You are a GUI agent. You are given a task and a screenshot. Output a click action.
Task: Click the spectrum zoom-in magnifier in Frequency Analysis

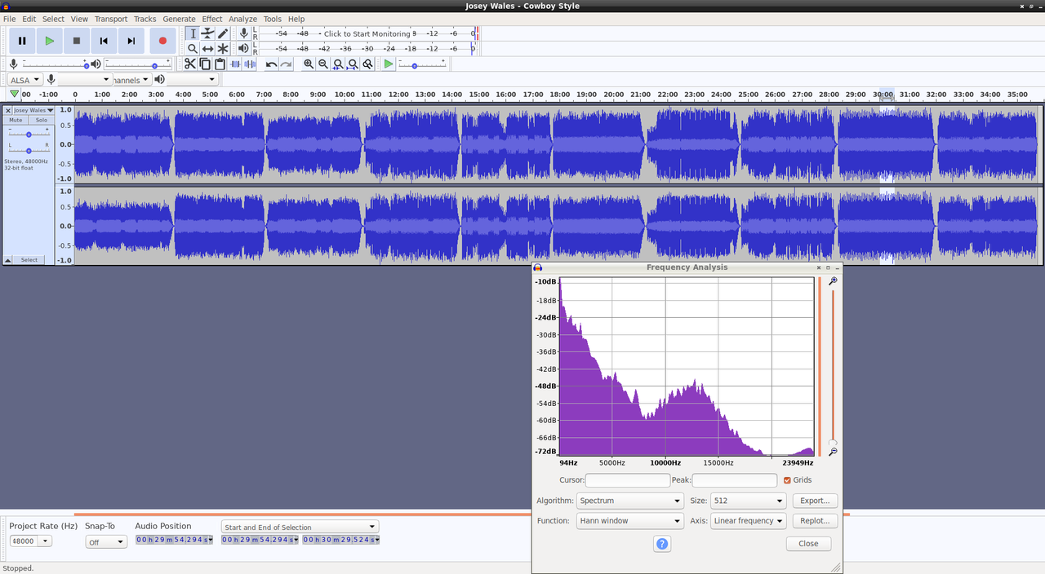833,281
